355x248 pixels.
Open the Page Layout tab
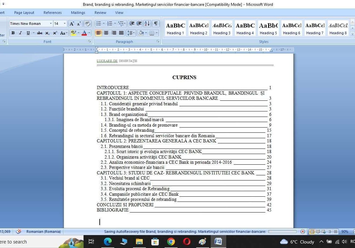24,13
